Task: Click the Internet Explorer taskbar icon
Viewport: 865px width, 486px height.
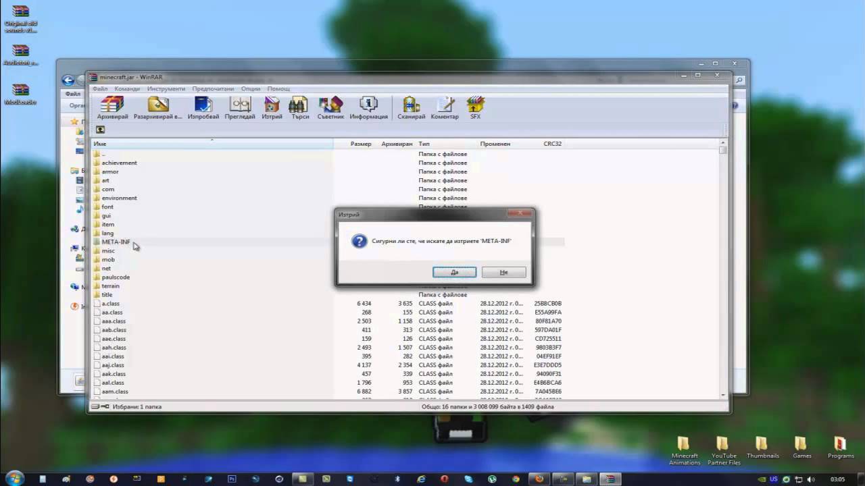Action: tap(421, 479)
